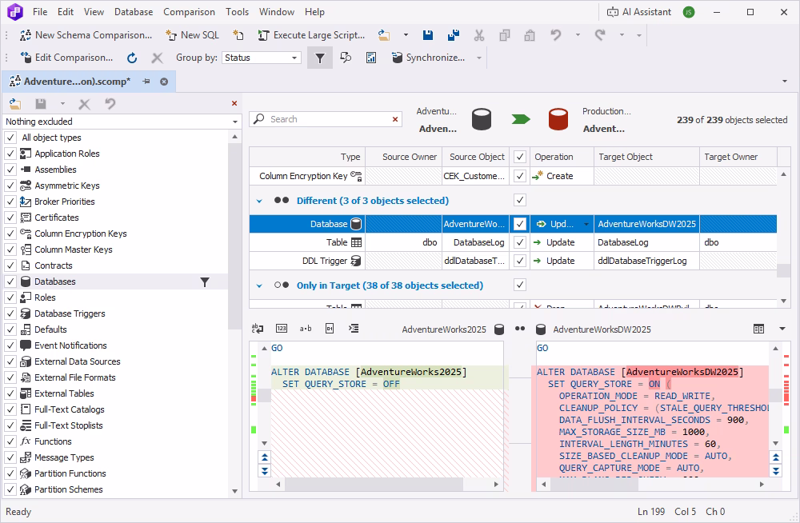Image resolution: width=800 pixels, height=523 pixels.
Task: Open the Comparison menu
Action: click(189, 12)
